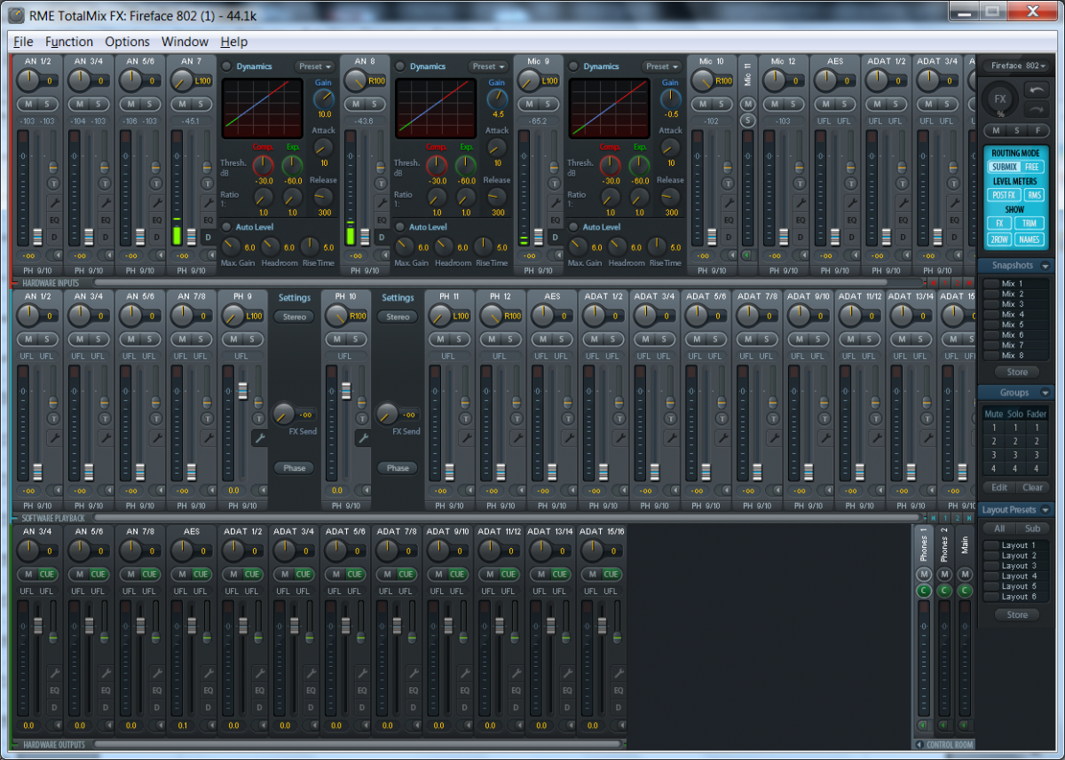Switch routing mode to FREE
Image resolution: width=1065 pixels, height=760 pixels.
1031,167
